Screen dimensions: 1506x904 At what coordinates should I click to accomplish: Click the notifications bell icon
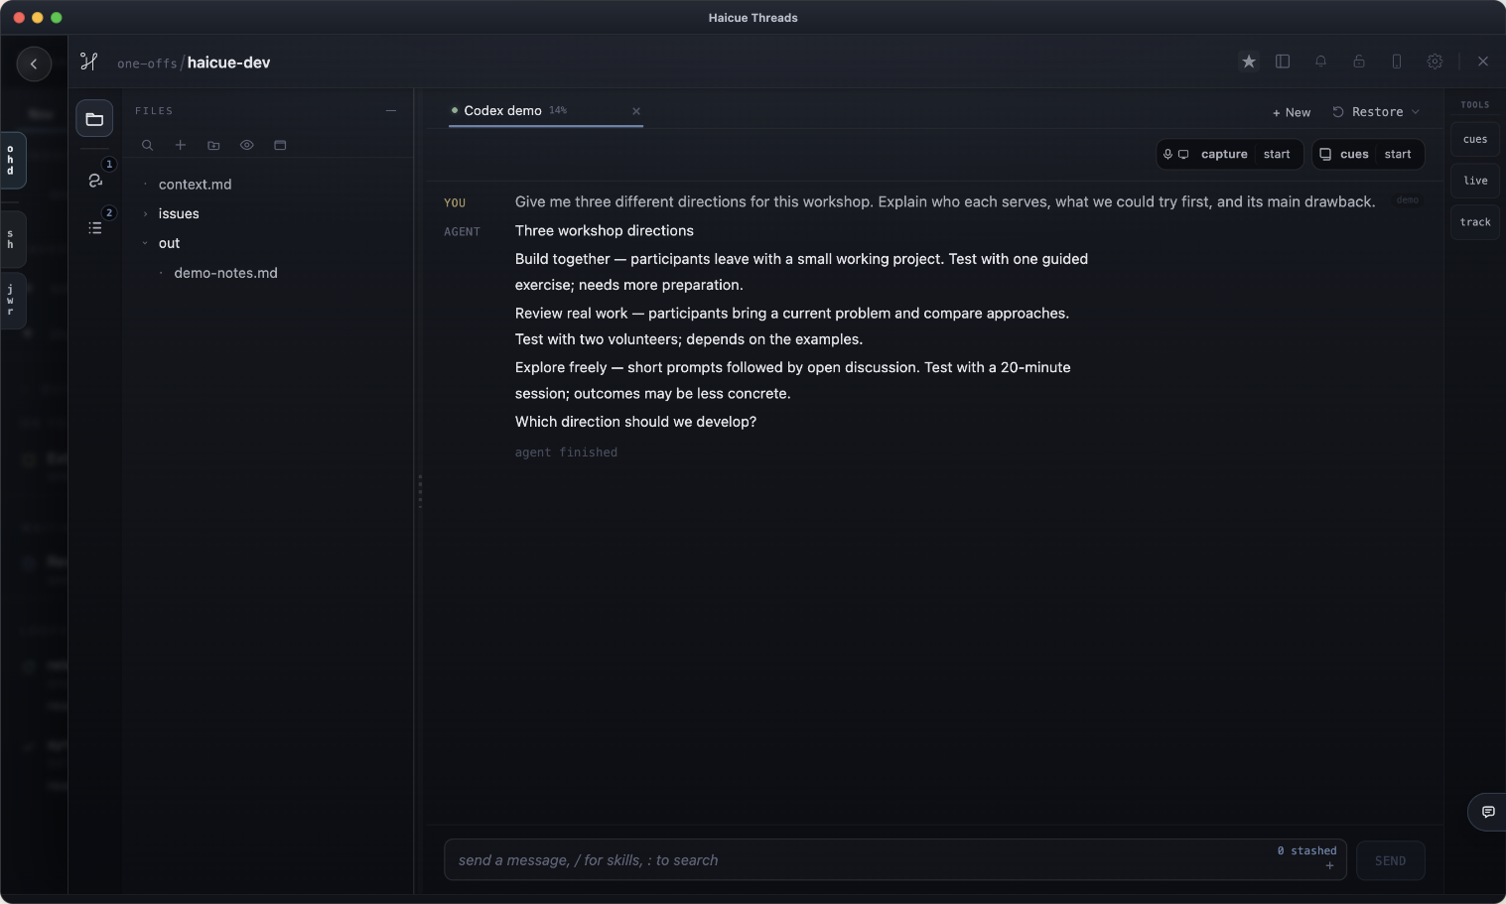click(x=1320, y=62)
